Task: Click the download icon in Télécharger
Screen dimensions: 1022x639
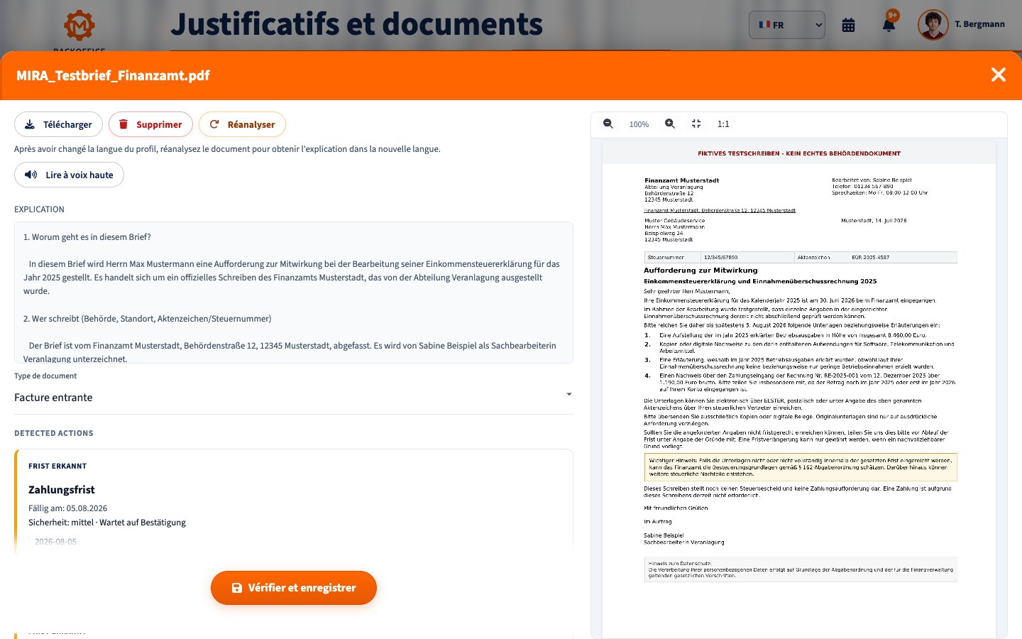Action: (x=30, y=124)
